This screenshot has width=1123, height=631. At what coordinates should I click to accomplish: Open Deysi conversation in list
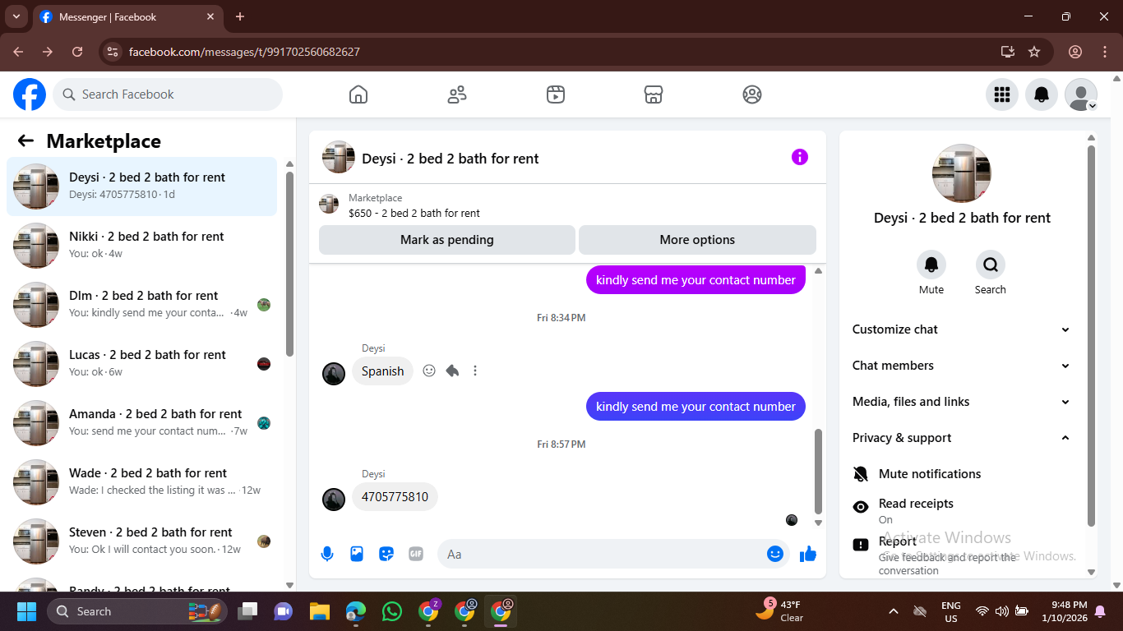[x=141, y=187]
